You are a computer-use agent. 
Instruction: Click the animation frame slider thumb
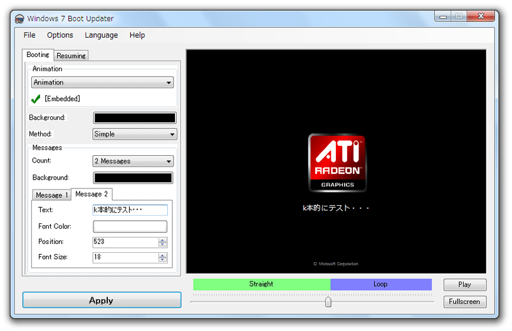[328, 302]
